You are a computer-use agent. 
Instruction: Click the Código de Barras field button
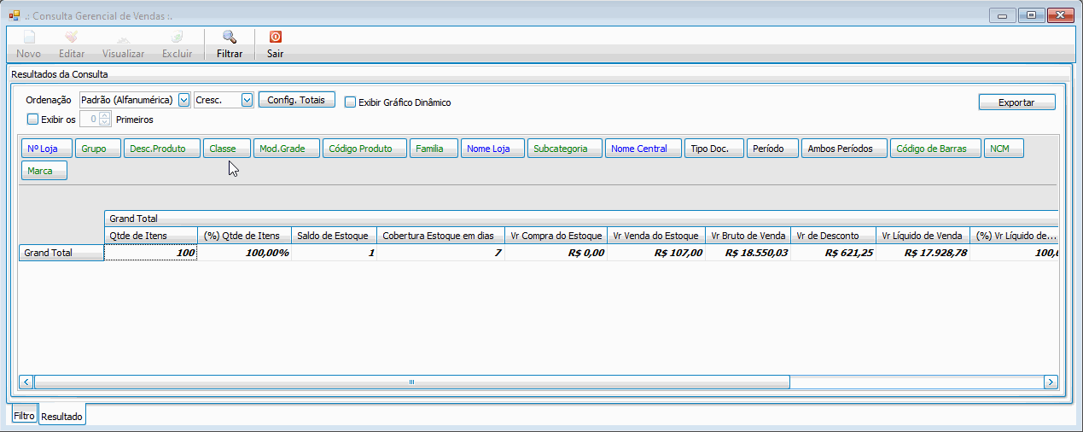tap(935, 149)
